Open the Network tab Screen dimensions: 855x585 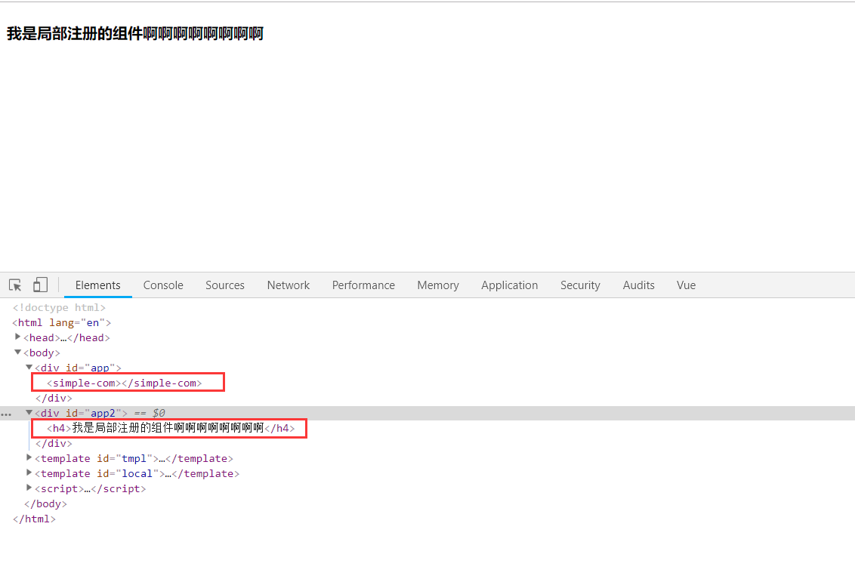[x=289, y=285]
